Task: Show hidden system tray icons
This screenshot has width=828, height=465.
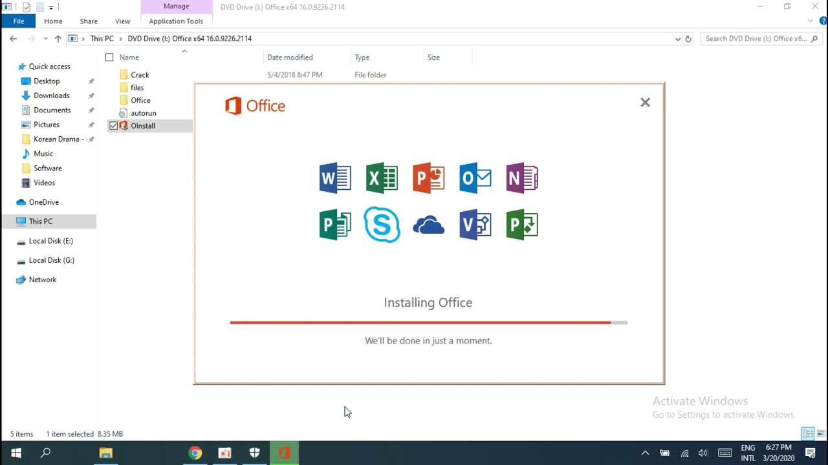Action: pyautogui.click(x=645, y=453)
